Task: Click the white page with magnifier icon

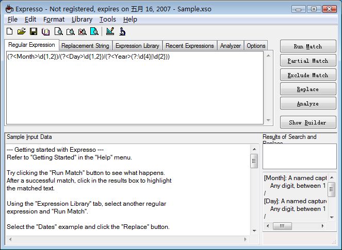Action: tap(58, 31)
